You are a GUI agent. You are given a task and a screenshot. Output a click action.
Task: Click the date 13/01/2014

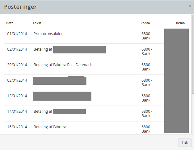[17, 96]
